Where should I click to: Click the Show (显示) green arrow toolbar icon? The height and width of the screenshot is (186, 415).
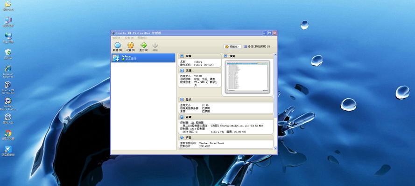pyautogui.click(x=143, y=45)
